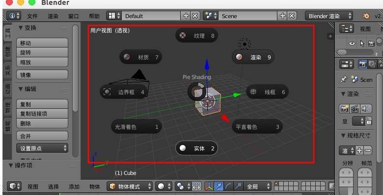This screenshot has height=195, width=383.
Task: Toggle visibility eye icon in outliner
Action: click(x=352, y=44)
